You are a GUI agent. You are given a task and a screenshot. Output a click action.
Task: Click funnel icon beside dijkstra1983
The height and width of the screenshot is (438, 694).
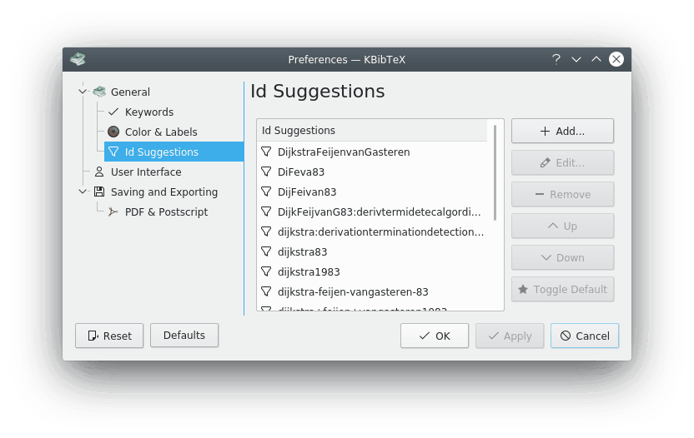click(x=266, y=271)
